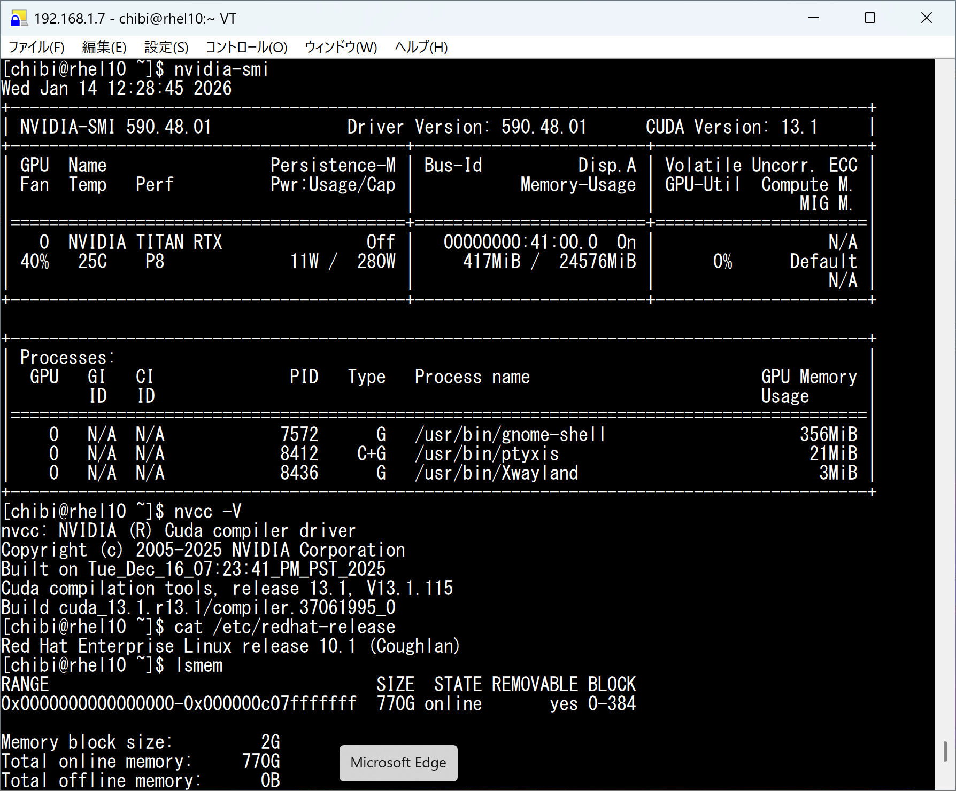Minimize the Tera Term window
Screen dimensions: 956x791
(814, 18)
